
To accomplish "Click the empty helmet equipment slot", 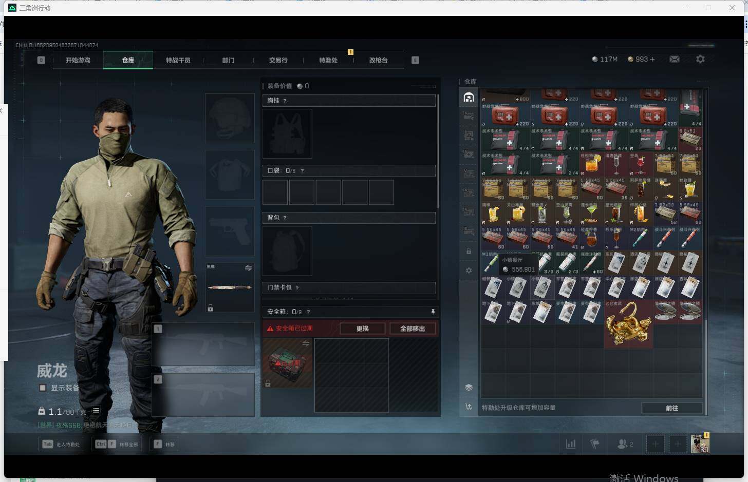I will click(x=230, y=118).
